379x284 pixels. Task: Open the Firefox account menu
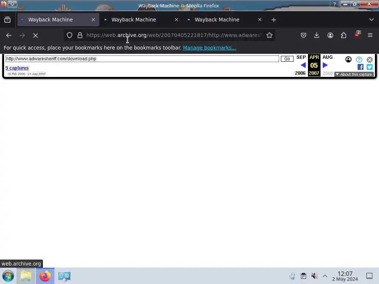pyautogui.click(x=330, y=35)
